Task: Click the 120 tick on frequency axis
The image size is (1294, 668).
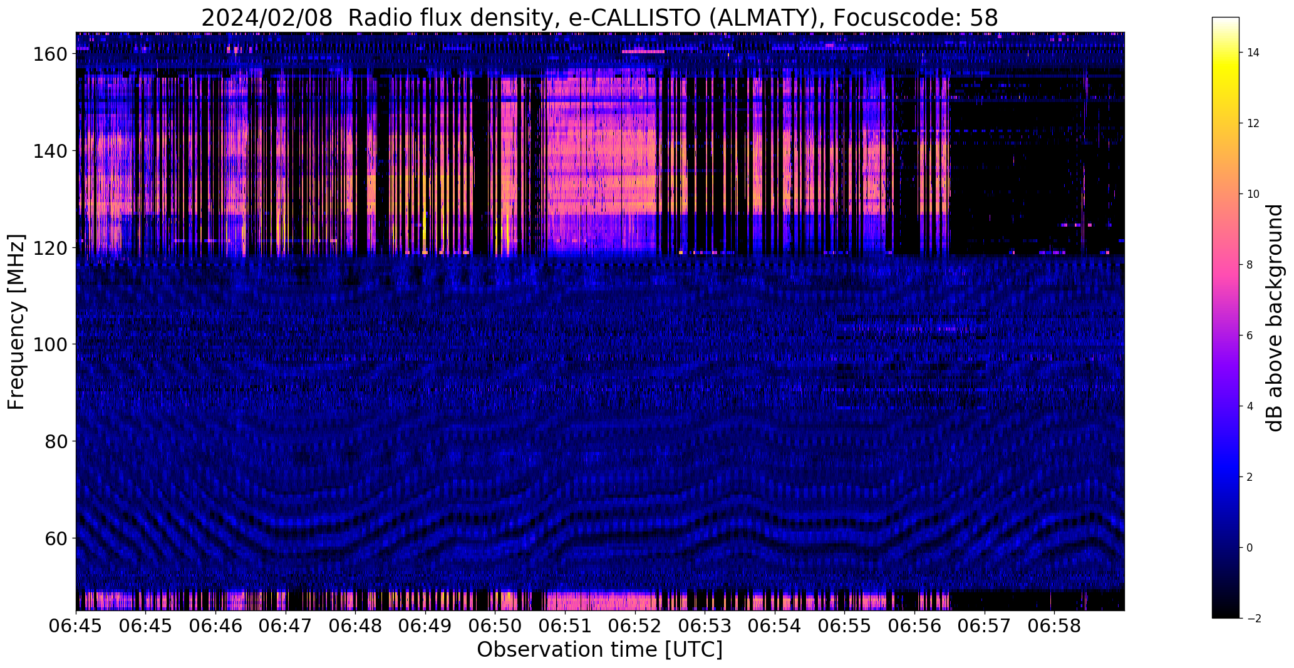Action: click(x=49, y=248)
